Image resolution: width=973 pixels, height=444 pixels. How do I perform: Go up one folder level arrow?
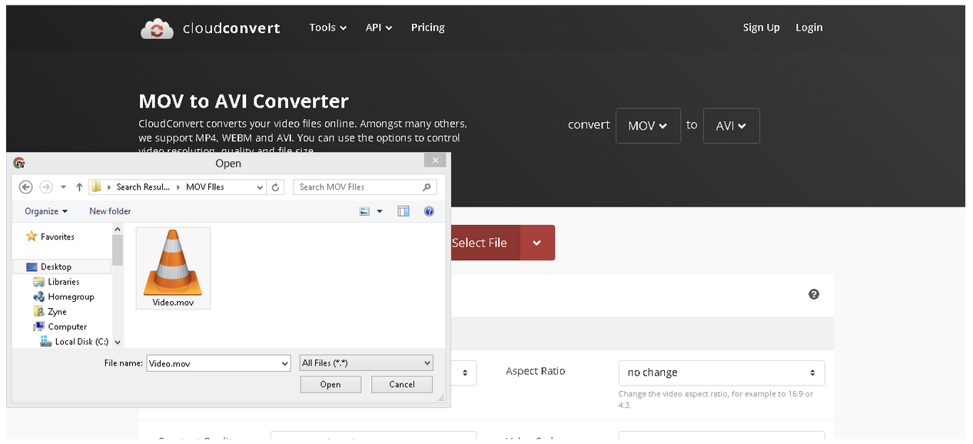click(x=79, y=187)
